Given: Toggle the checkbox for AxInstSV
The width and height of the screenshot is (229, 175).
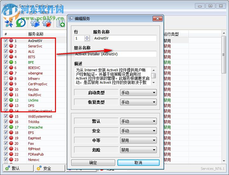Looking at the screenshot, I should (x=6, y=40).
